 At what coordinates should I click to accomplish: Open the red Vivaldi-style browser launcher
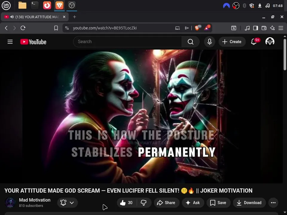click(x=47, y=5)
